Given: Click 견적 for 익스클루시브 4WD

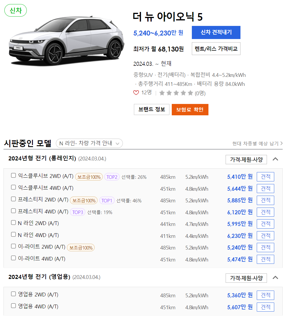Looking at the screenshot, I should 265,189.
